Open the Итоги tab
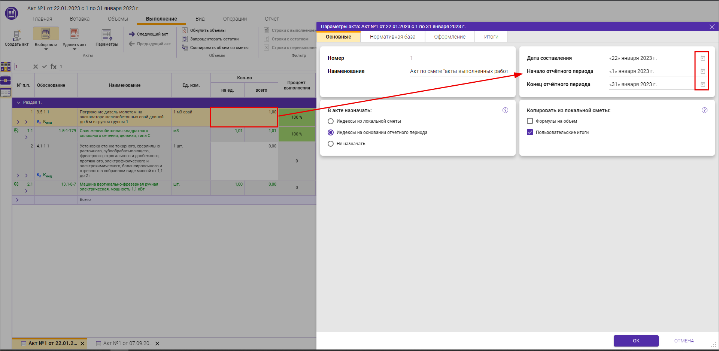719x351 pixels. (491, 37)
